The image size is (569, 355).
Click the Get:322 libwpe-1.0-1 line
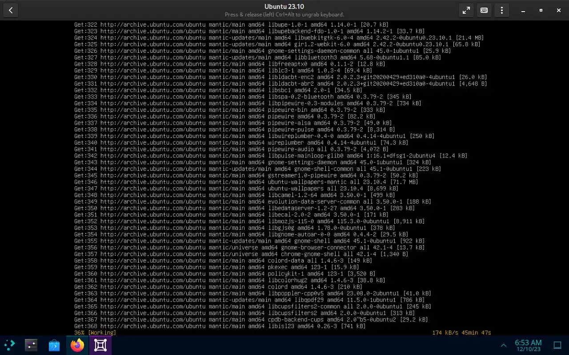(x=231, y=25)
